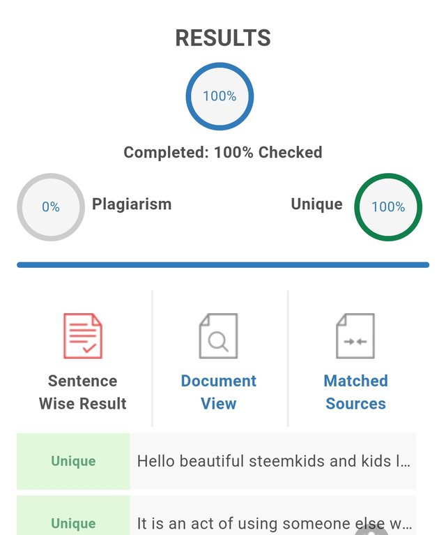
Task: Open the Sentence Wise Result red document icon
Action: coord(83,336)
